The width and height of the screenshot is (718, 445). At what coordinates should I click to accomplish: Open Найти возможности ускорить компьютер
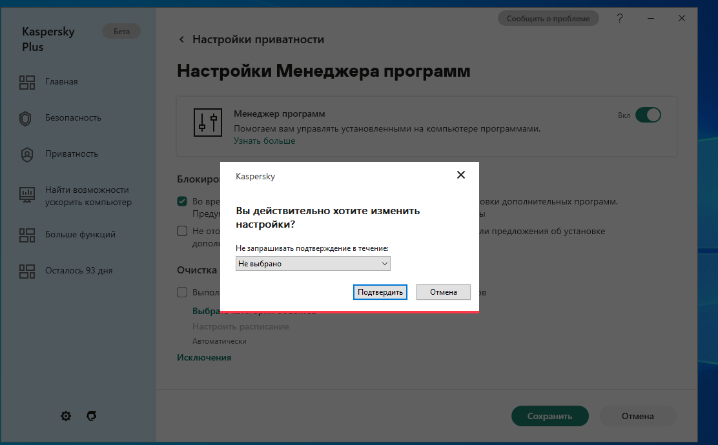coord(88,196)
